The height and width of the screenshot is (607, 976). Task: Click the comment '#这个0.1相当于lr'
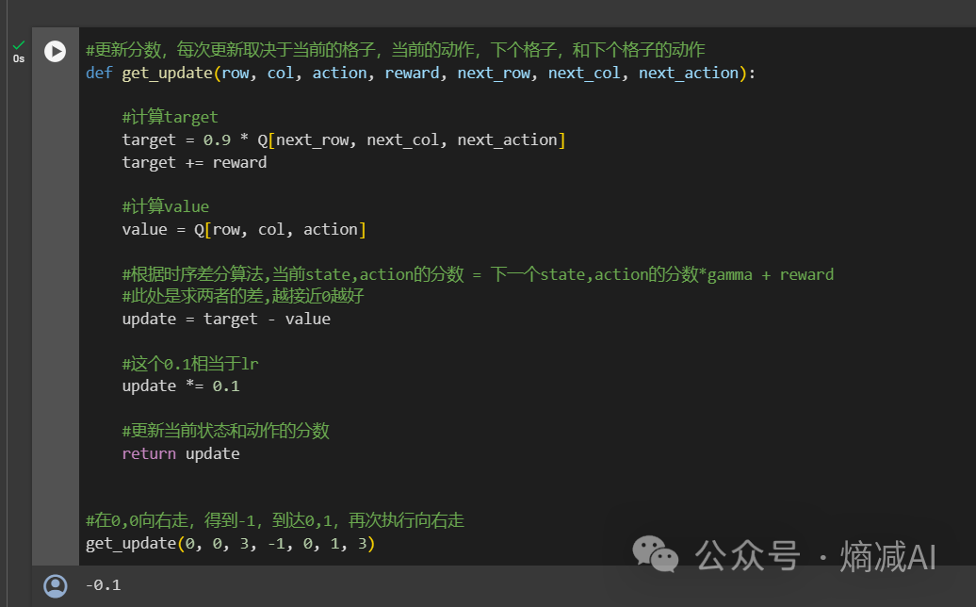190,364
